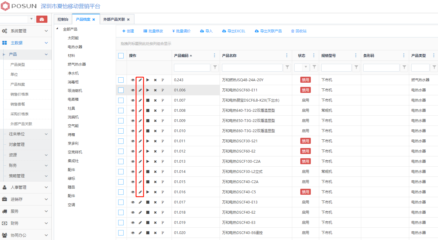Click the stop icon to disable product 01.007

148,100
